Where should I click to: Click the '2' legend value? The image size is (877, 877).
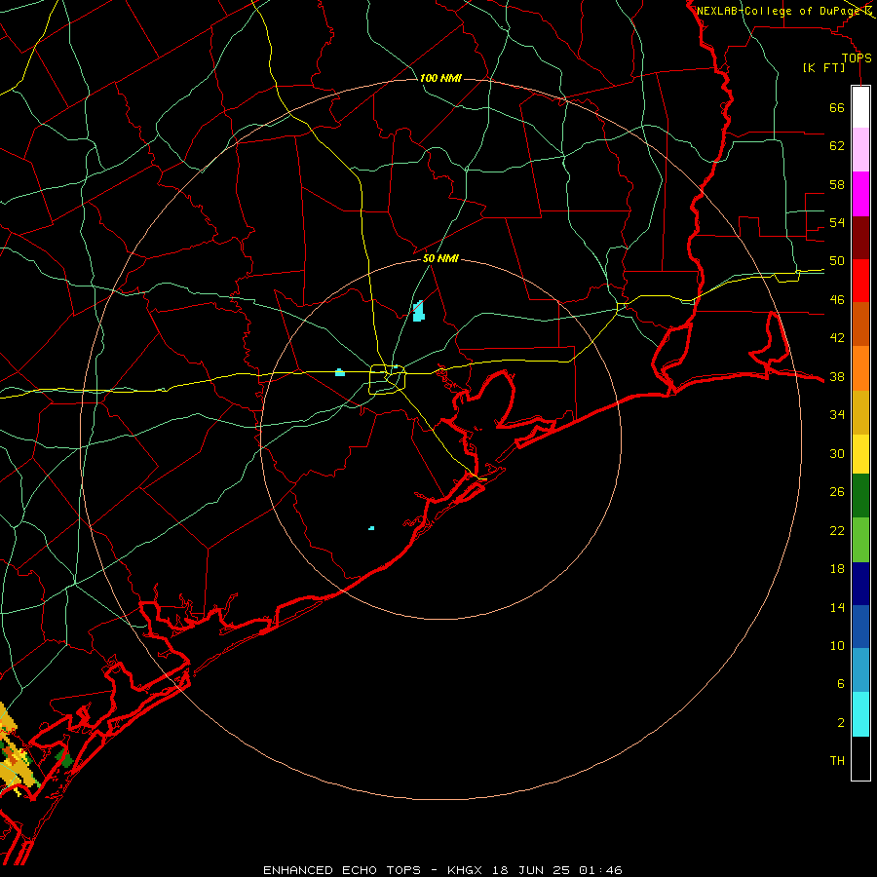click(840, 723)
